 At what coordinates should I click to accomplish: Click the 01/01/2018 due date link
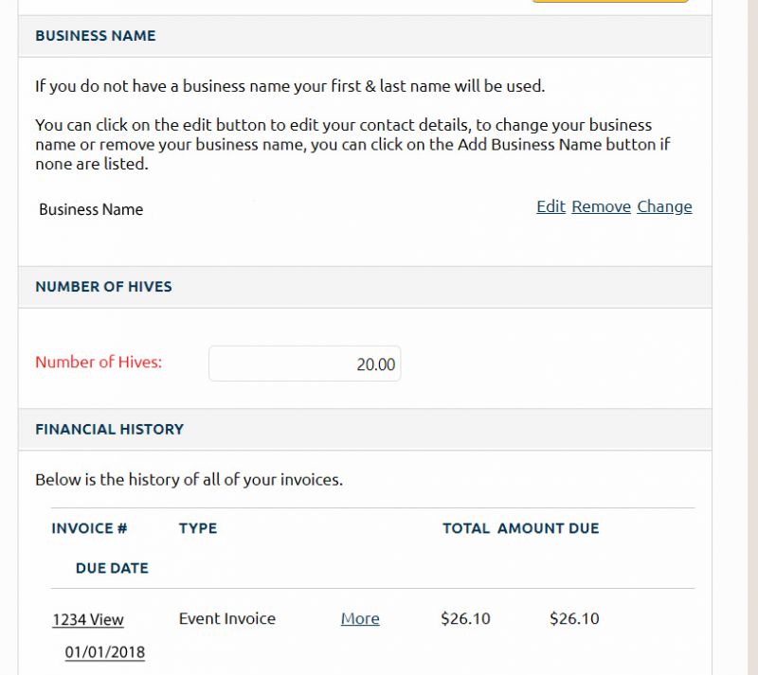click(105, 652)
